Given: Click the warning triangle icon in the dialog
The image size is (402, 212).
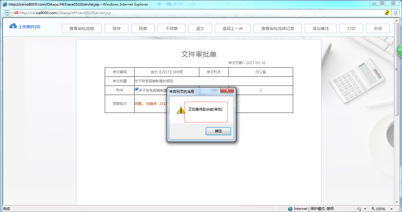Looking at the screenshot, I should (x=181, y=110).
